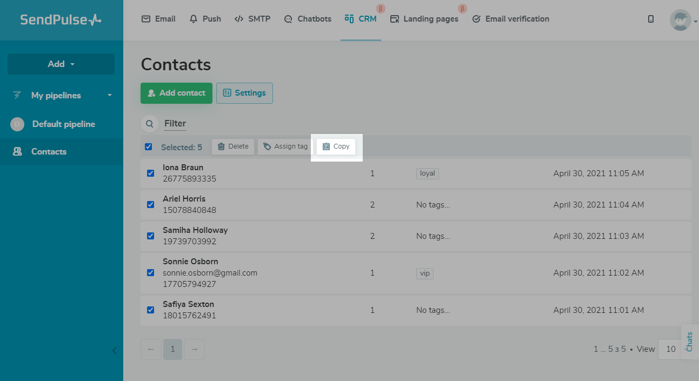Viewport: 699px width, 381px height.
Task: Click the Chatbots smiley icon
Action: coord(288,19)
